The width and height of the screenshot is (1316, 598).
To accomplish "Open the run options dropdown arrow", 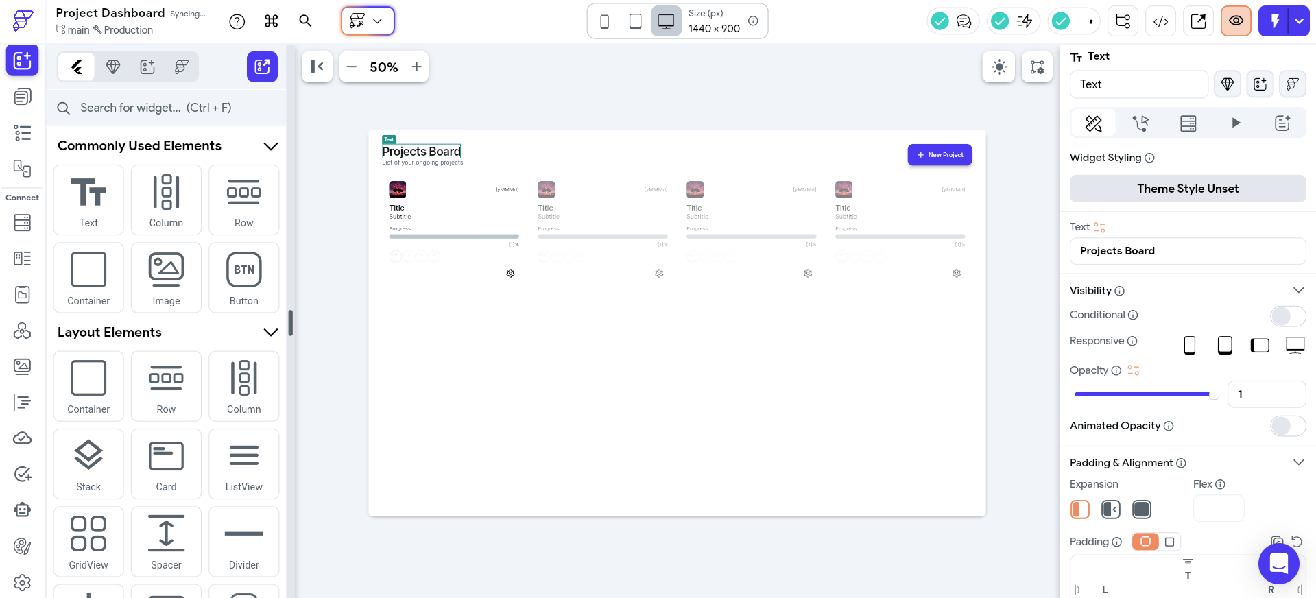I will 1300,21.
